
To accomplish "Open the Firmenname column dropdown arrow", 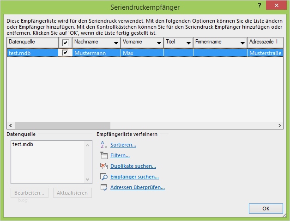I will pyautogui.click(x=242, y=43).
